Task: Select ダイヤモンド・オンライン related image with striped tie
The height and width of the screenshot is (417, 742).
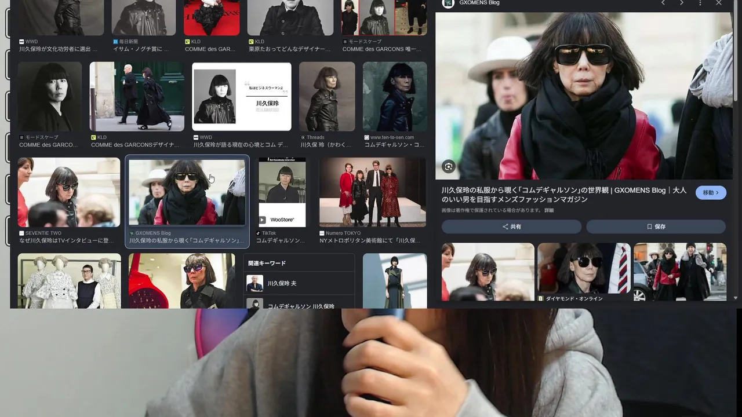Action: pos(584,268)
